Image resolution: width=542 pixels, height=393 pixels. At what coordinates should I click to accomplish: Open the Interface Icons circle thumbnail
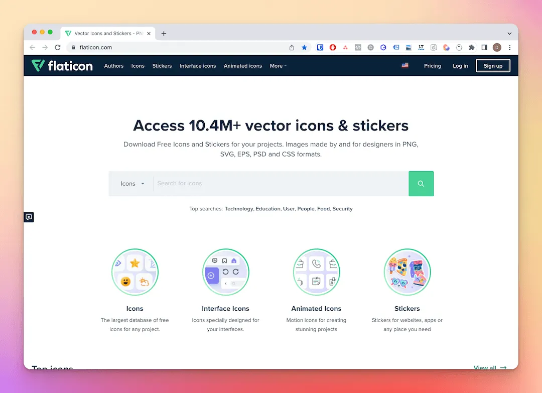click(x=226, y=272)
